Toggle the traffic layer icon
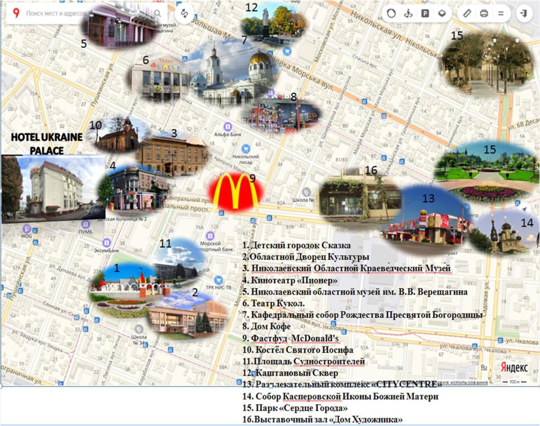Viewport: 540px width, 426px height. (x=391, y=13)
